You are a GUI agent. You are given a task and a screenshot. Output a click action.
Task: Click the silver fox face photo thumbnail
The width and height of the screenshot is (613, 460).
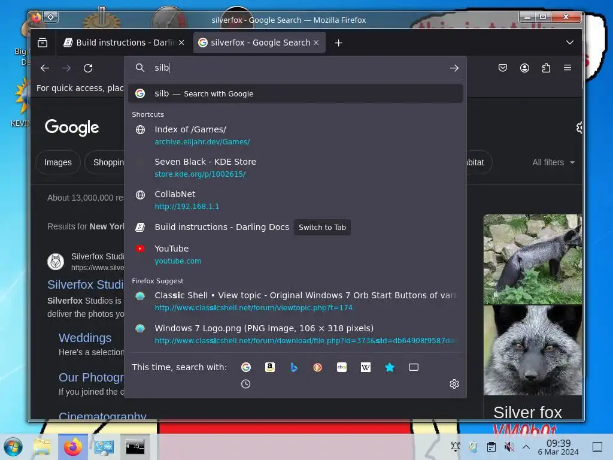[532, 350]
